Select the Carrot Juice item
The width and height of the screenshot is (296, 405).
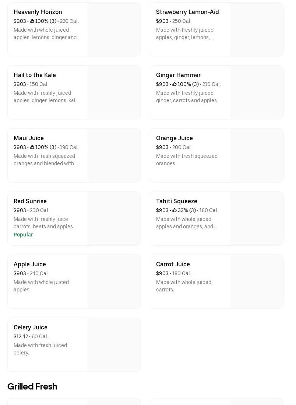tap(173, 264)
